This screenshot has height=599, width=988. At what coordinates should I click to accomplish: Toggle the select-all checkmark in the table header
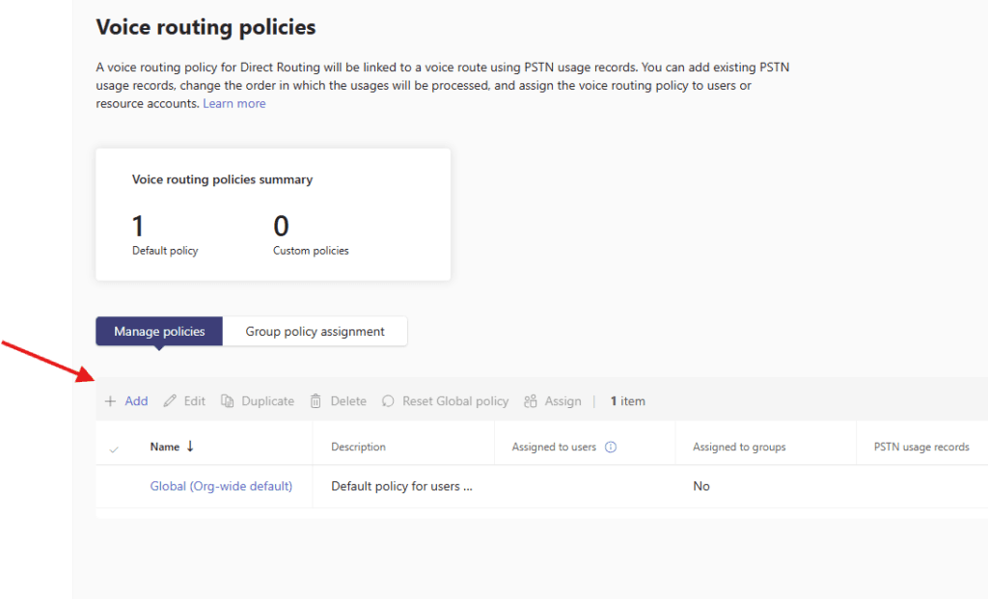tap(115, 449)
